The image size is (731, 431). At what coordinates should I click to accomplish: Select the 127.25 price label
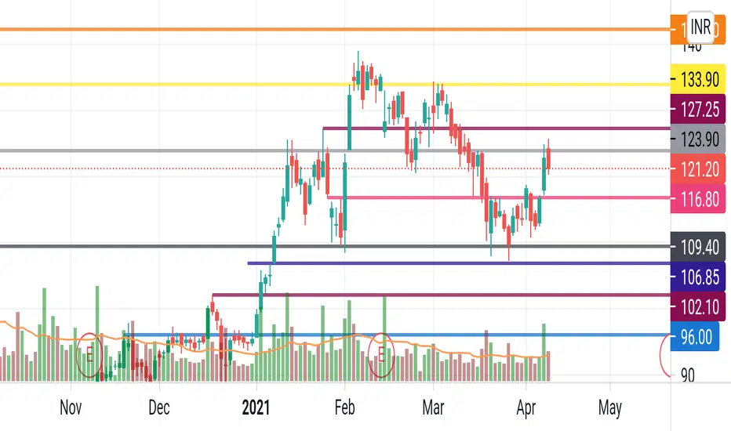(x=697, y=110)
